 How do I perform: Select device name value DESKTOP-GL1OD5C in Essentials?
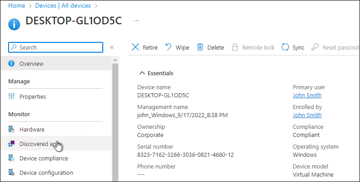[x=163, y=95]
